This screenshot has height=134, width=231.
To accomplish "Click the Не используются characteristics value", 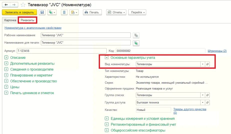I will 147,77.
